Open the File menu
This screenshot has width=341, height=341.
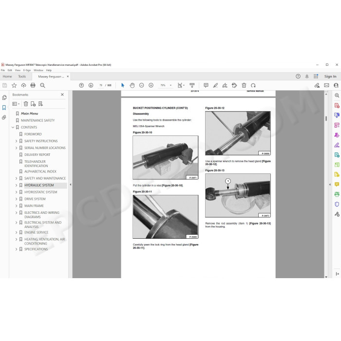pyautogui.click(x=3, y=70)
